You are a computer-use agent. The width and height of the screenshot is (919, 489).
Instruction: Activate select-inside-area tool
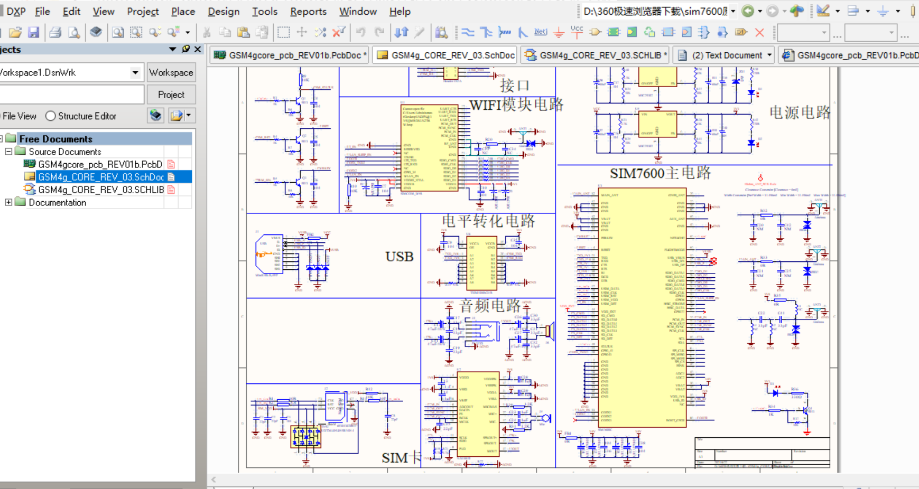pos(284,33)
